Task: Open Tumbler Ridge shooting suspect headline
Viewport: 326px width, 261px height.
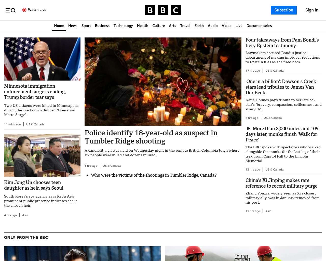Action: 151,137
